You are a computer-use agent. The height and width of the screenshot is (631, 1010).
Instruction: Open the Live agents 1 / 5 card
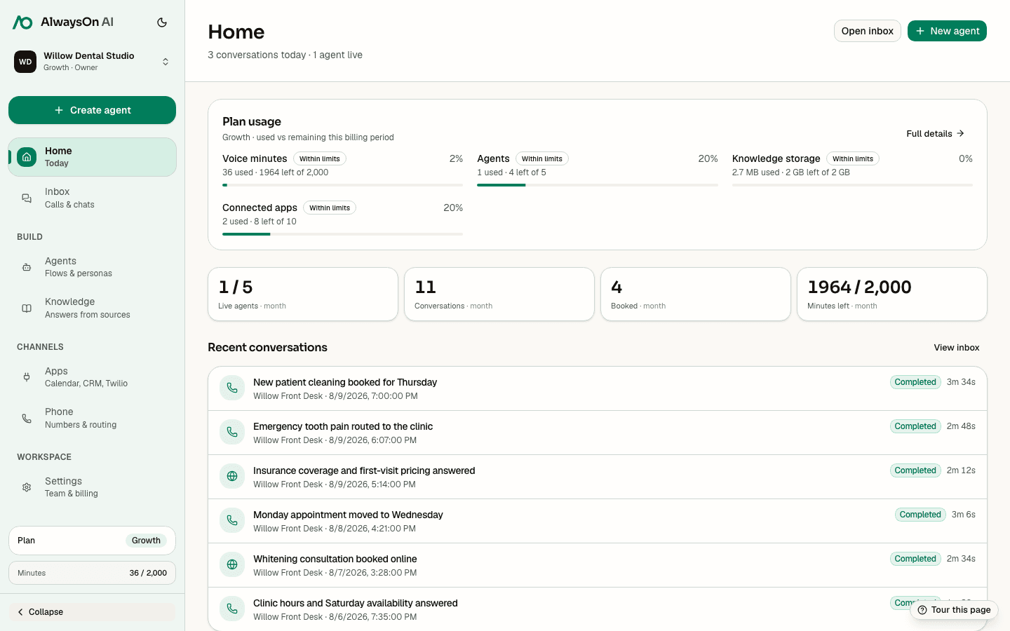pyautogui.click(x=303, y=294)
